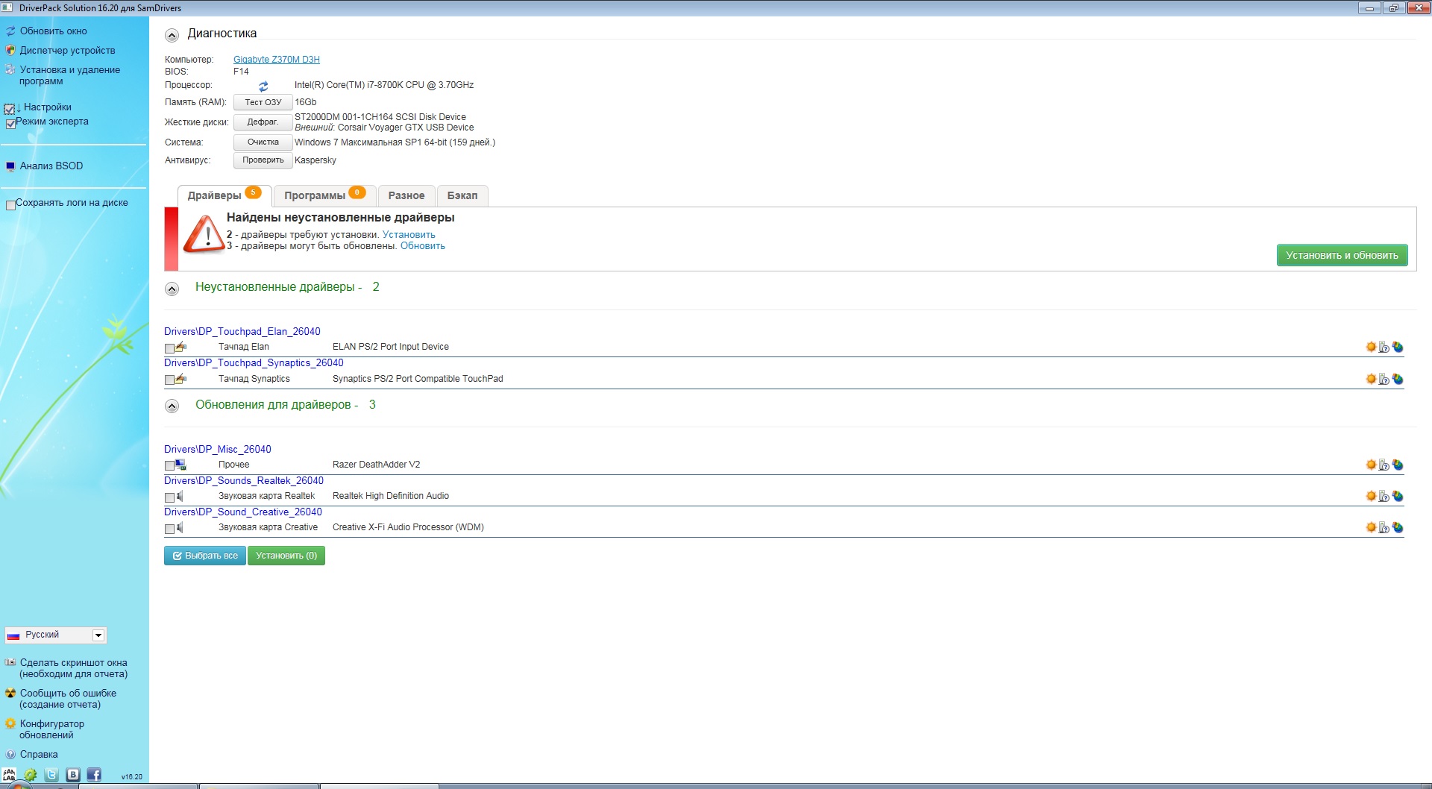Switch to the Драйверы tab
The width and height of the screenshot is (1432, 789).
click(224, 195)
